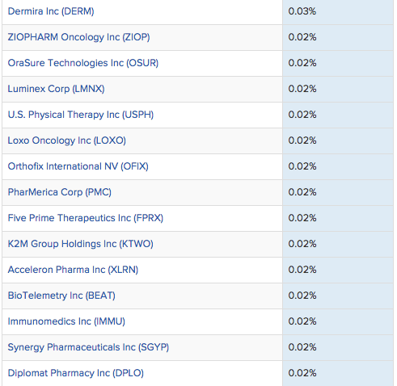Viewport: 397px width, 386px height.
Task: Open Luminex Corp (LMNX) stock page
Action: (x=56, y=89)
